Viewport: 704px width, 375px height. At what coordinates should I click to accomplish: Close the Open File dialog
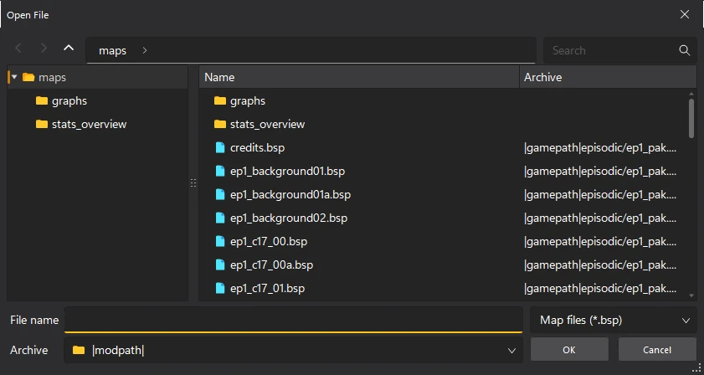685,14
